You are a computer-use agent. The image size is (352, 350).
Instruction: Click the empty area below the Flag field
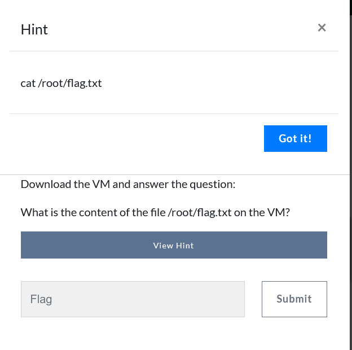(x=133, y=333)
